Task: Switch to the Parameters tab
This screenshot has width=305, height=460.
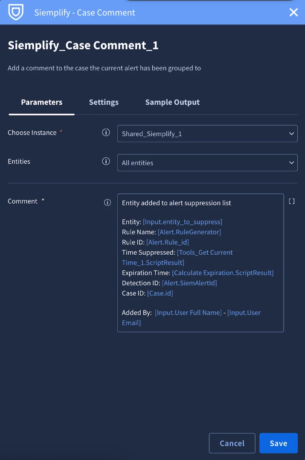Action: coord(42,102)
